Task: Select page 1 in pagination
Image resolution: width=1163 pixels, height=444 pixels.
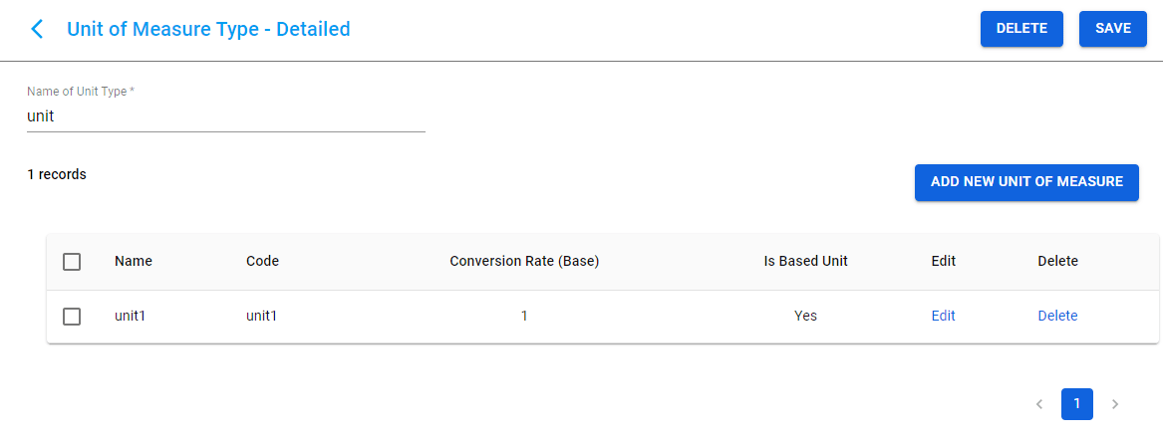Action: click(x=1077, y=404)
